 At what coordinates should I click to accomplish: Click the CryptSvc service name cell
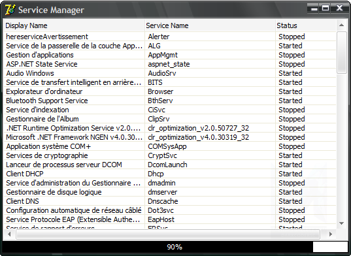[162, 155]
